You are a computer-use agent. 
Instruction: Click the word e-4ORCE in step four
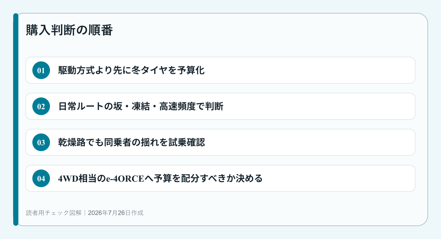click(125, 178)
